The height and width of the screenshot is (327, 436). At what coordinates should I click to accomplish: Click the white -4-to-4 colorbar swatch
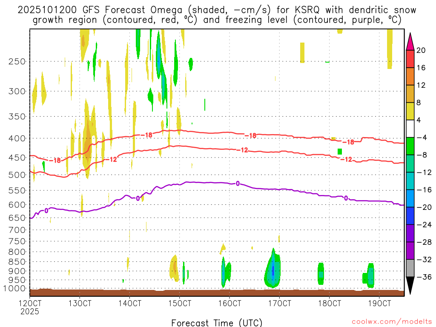pyautogui.click(x=410, y=129)
